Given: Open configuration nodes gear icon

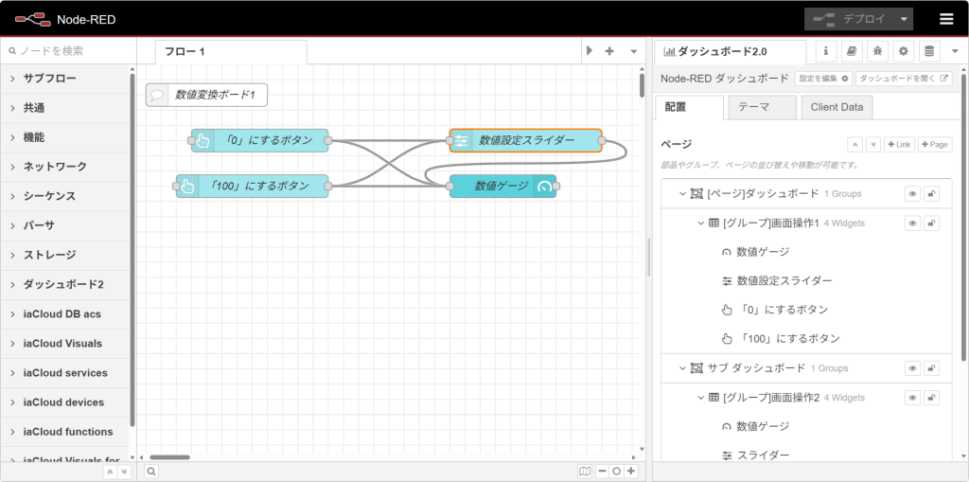Looking at the screenshot, I should [x=903, y=51].
